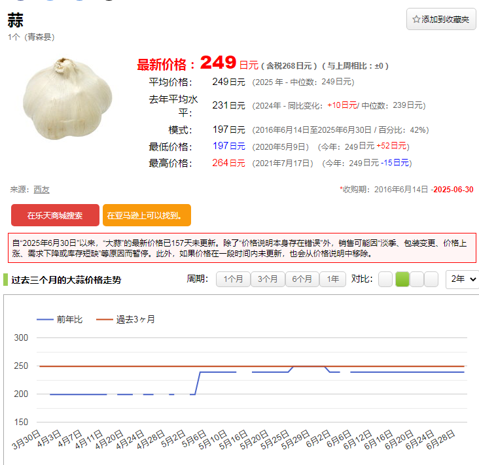479x465 pixels.
Task: Click the 197日元 lowest price value
Action: click(229, 146)
